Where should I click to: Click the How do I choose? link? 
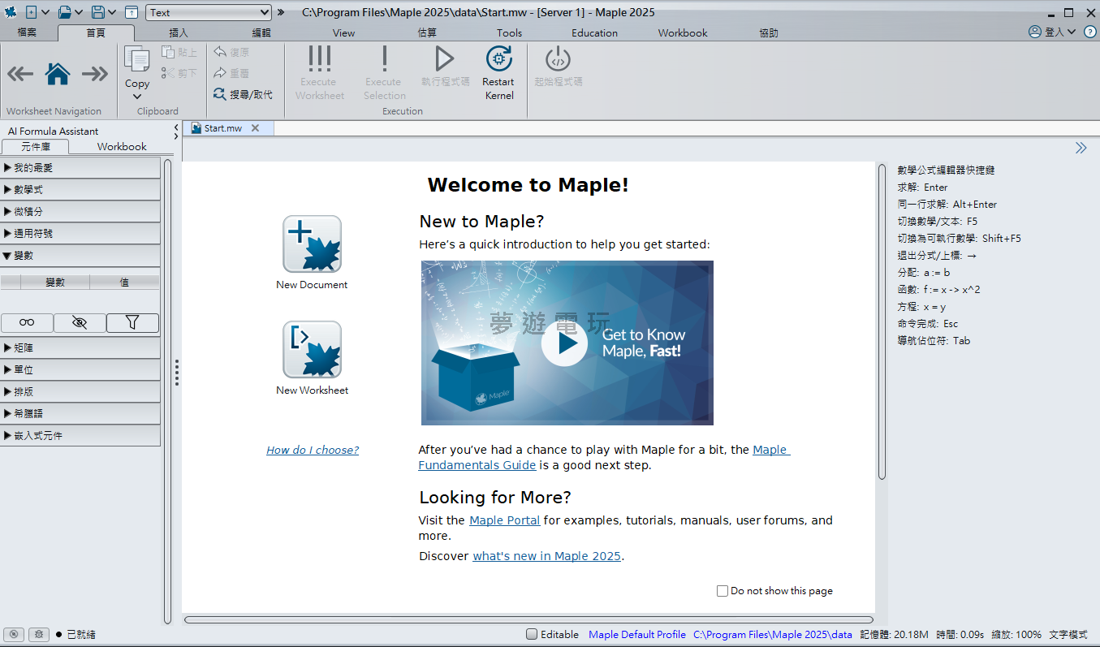[313, 450]
